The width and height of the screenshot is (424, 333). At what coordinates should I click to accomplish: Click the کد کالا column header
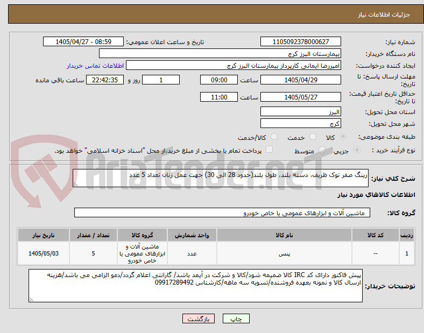pyautogui.click(x=376, y=235)
